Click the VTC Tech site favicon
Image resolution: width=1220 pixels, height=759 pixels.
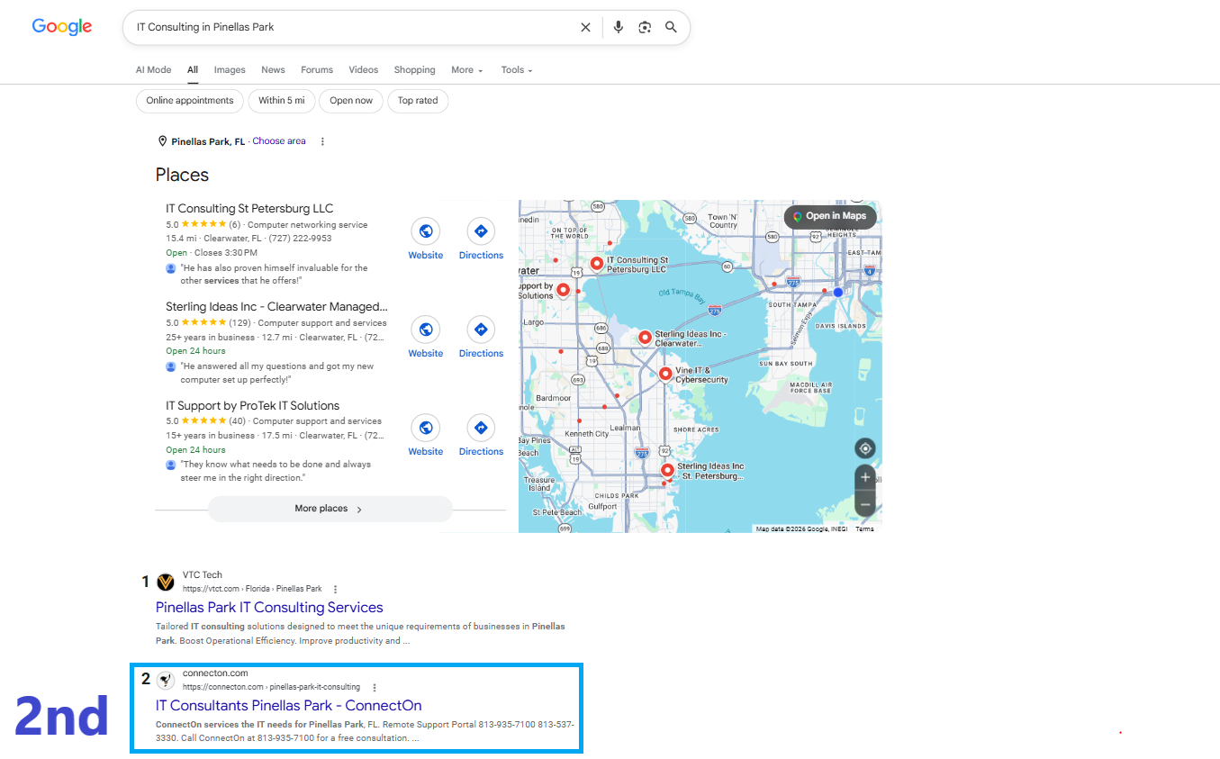166,582
